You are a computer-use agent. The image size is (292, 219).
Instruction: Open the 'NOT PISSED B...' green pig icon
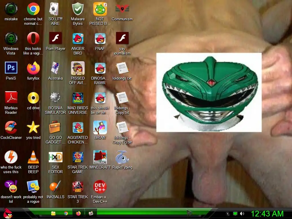tap(100, 9)
